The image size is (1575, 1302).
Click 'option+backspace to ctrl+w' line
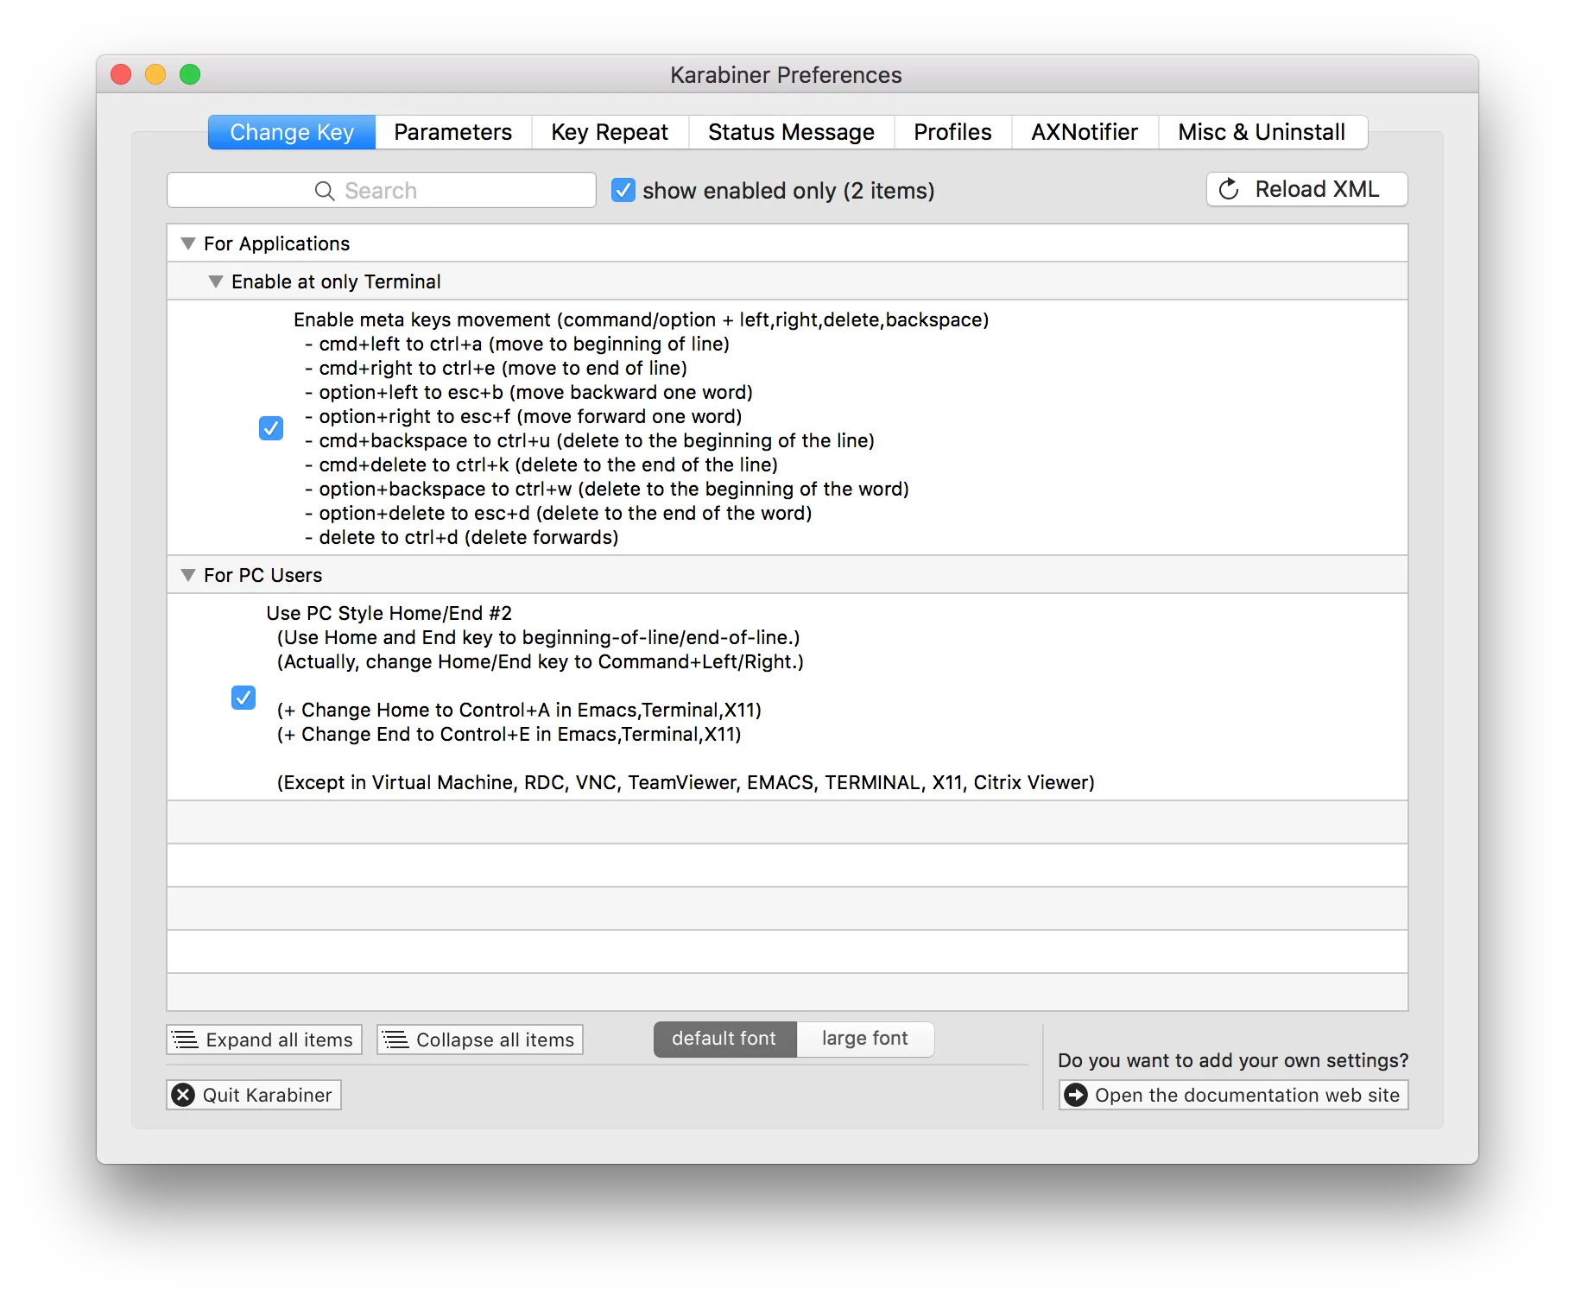tap(607, 489)
